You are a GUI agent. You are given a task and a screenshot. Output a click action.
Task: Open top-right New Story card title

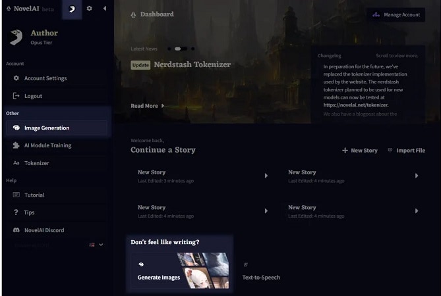point(302,172)
